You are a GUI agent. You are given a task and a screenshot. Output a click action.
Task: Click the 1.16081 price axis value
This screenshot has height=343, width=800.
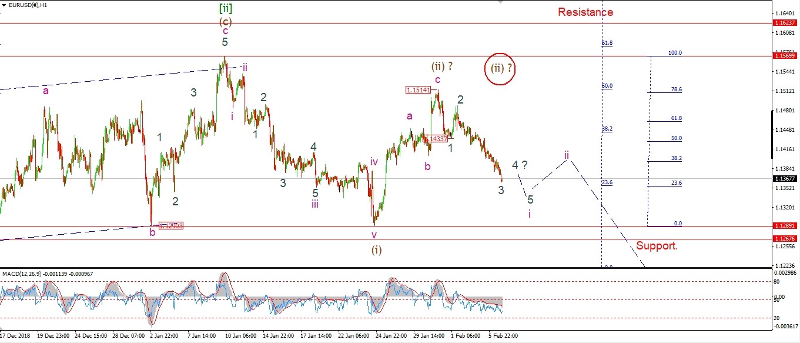tap(786, 32)
